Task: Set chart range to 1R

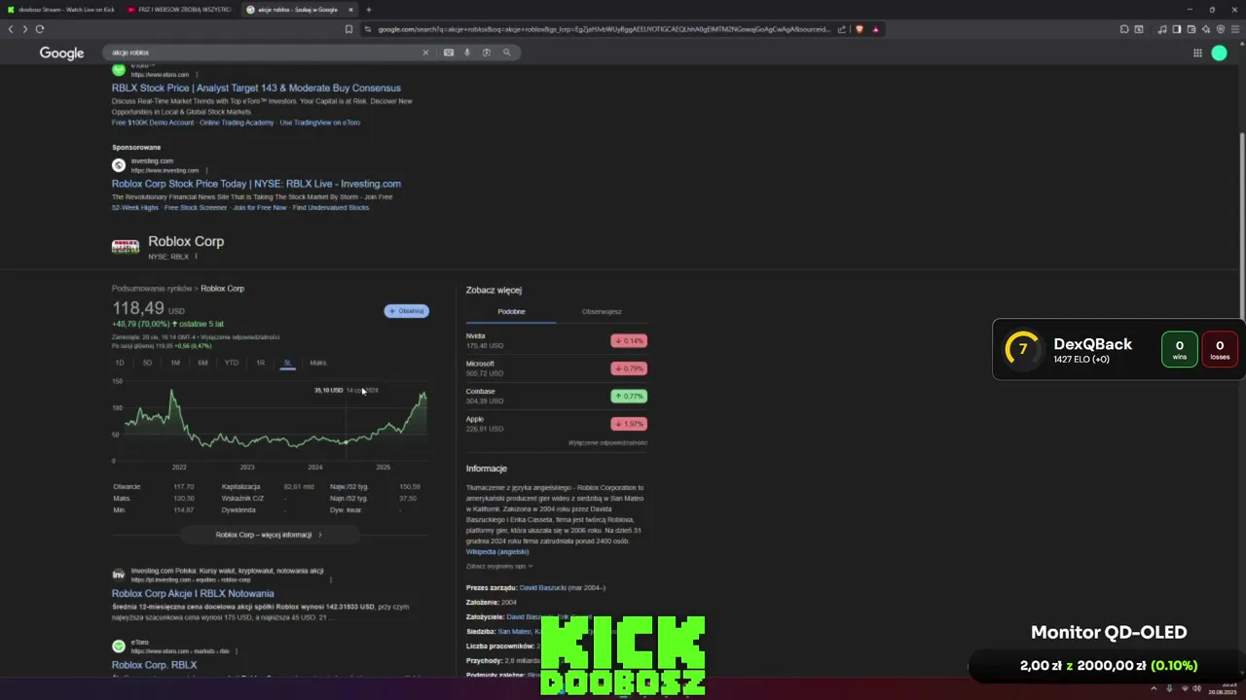Action: pyautogui.click(x=260, y=363)
